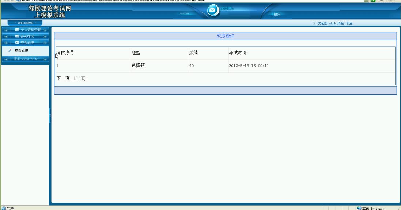Image resolution: width=401 pixels, height=210 pixels.
Task: Click the right round knob on 版本 2012 bar
Action: (45, 59)
